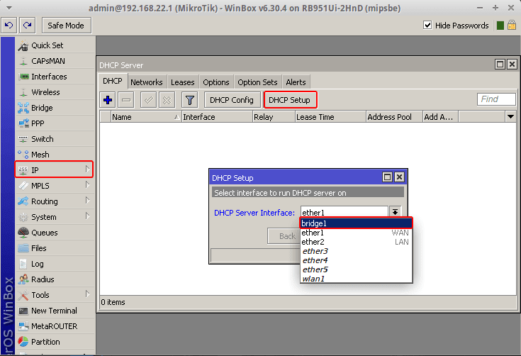Screen dimensions: 521x356
Task: Expand the System submenu
Action: (x=87, y=216)
